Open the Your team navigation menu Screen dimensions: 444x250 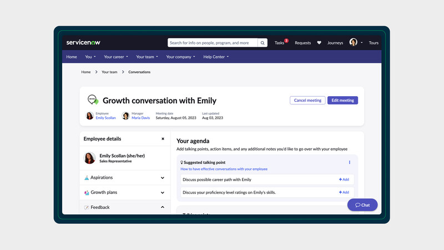[147, 57]
